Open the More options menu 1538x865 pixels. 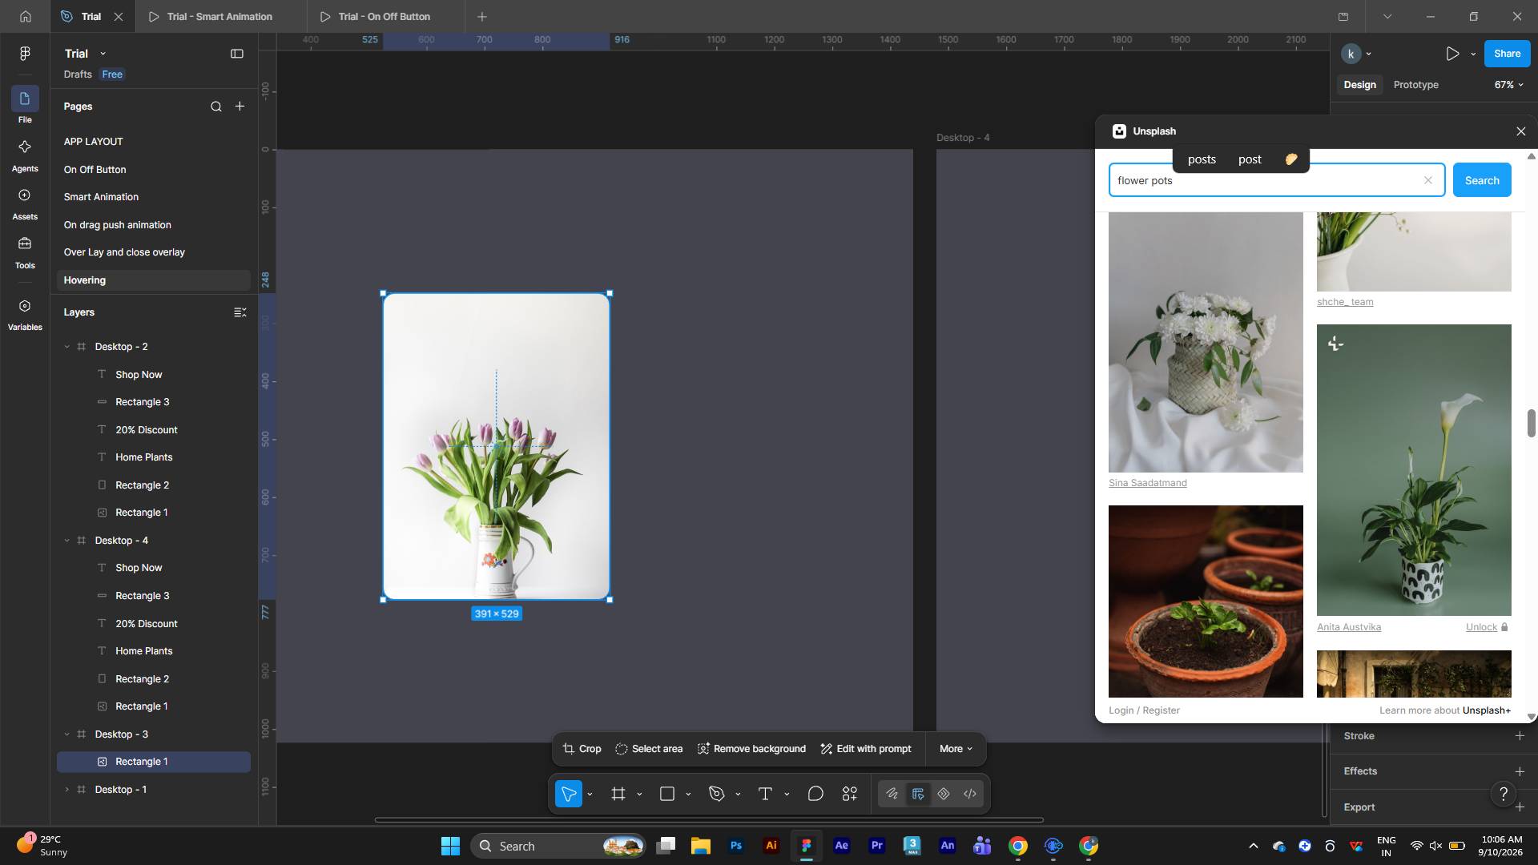pos(956,749)
